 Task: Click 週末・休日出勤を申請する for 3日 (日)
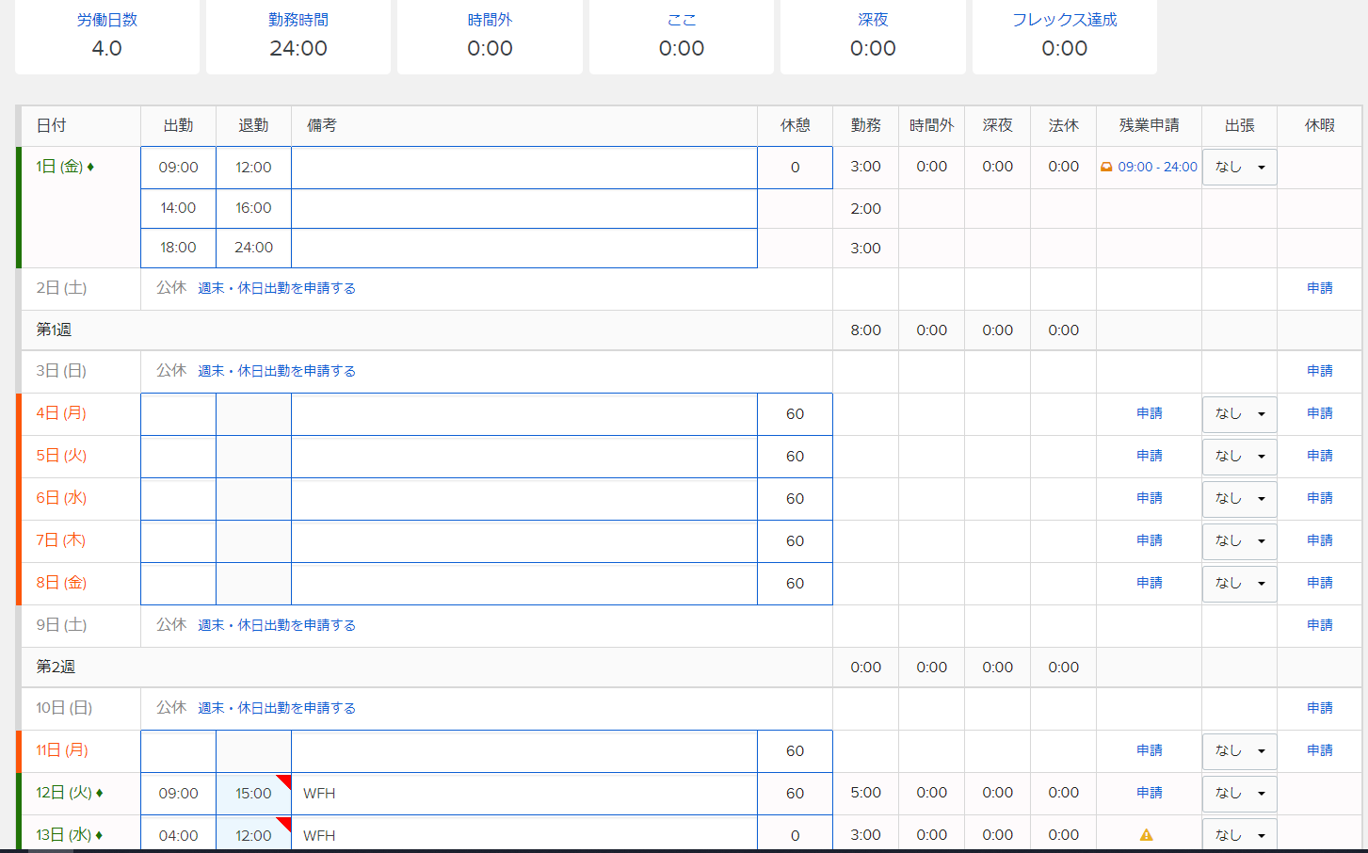[277, 371]
